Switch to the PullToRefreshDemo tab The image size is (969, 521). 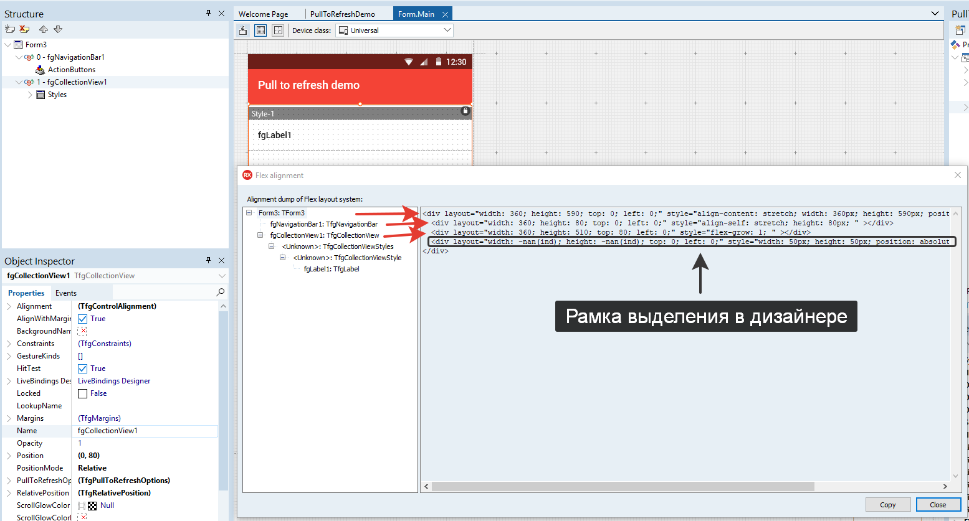[x=343, y=14]
